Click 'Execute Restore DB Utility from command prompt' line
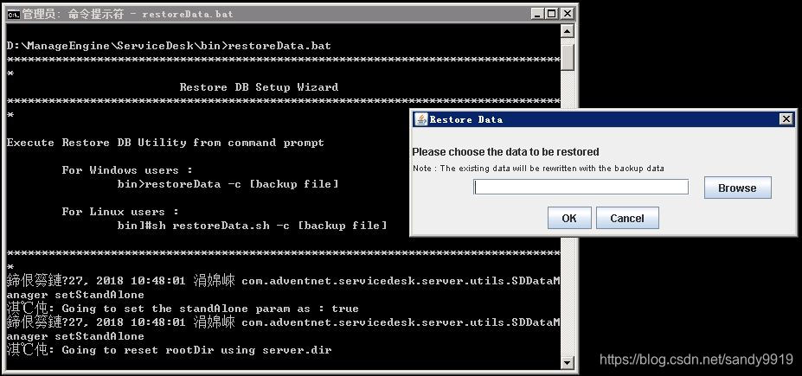Viewport: 802px width, 376px height. [x=165, y=143]
